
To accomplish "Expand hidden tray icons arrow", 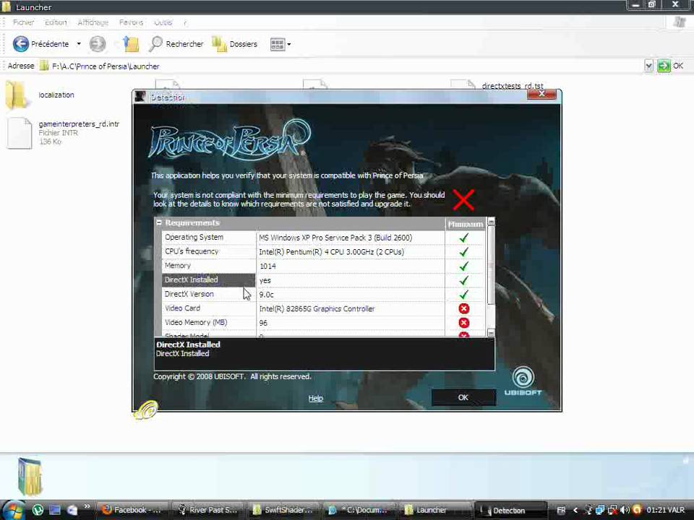I will pos(575,511).
